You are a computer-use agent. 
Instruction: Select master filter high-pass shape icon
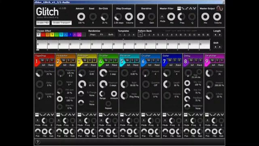pos(187,9)
